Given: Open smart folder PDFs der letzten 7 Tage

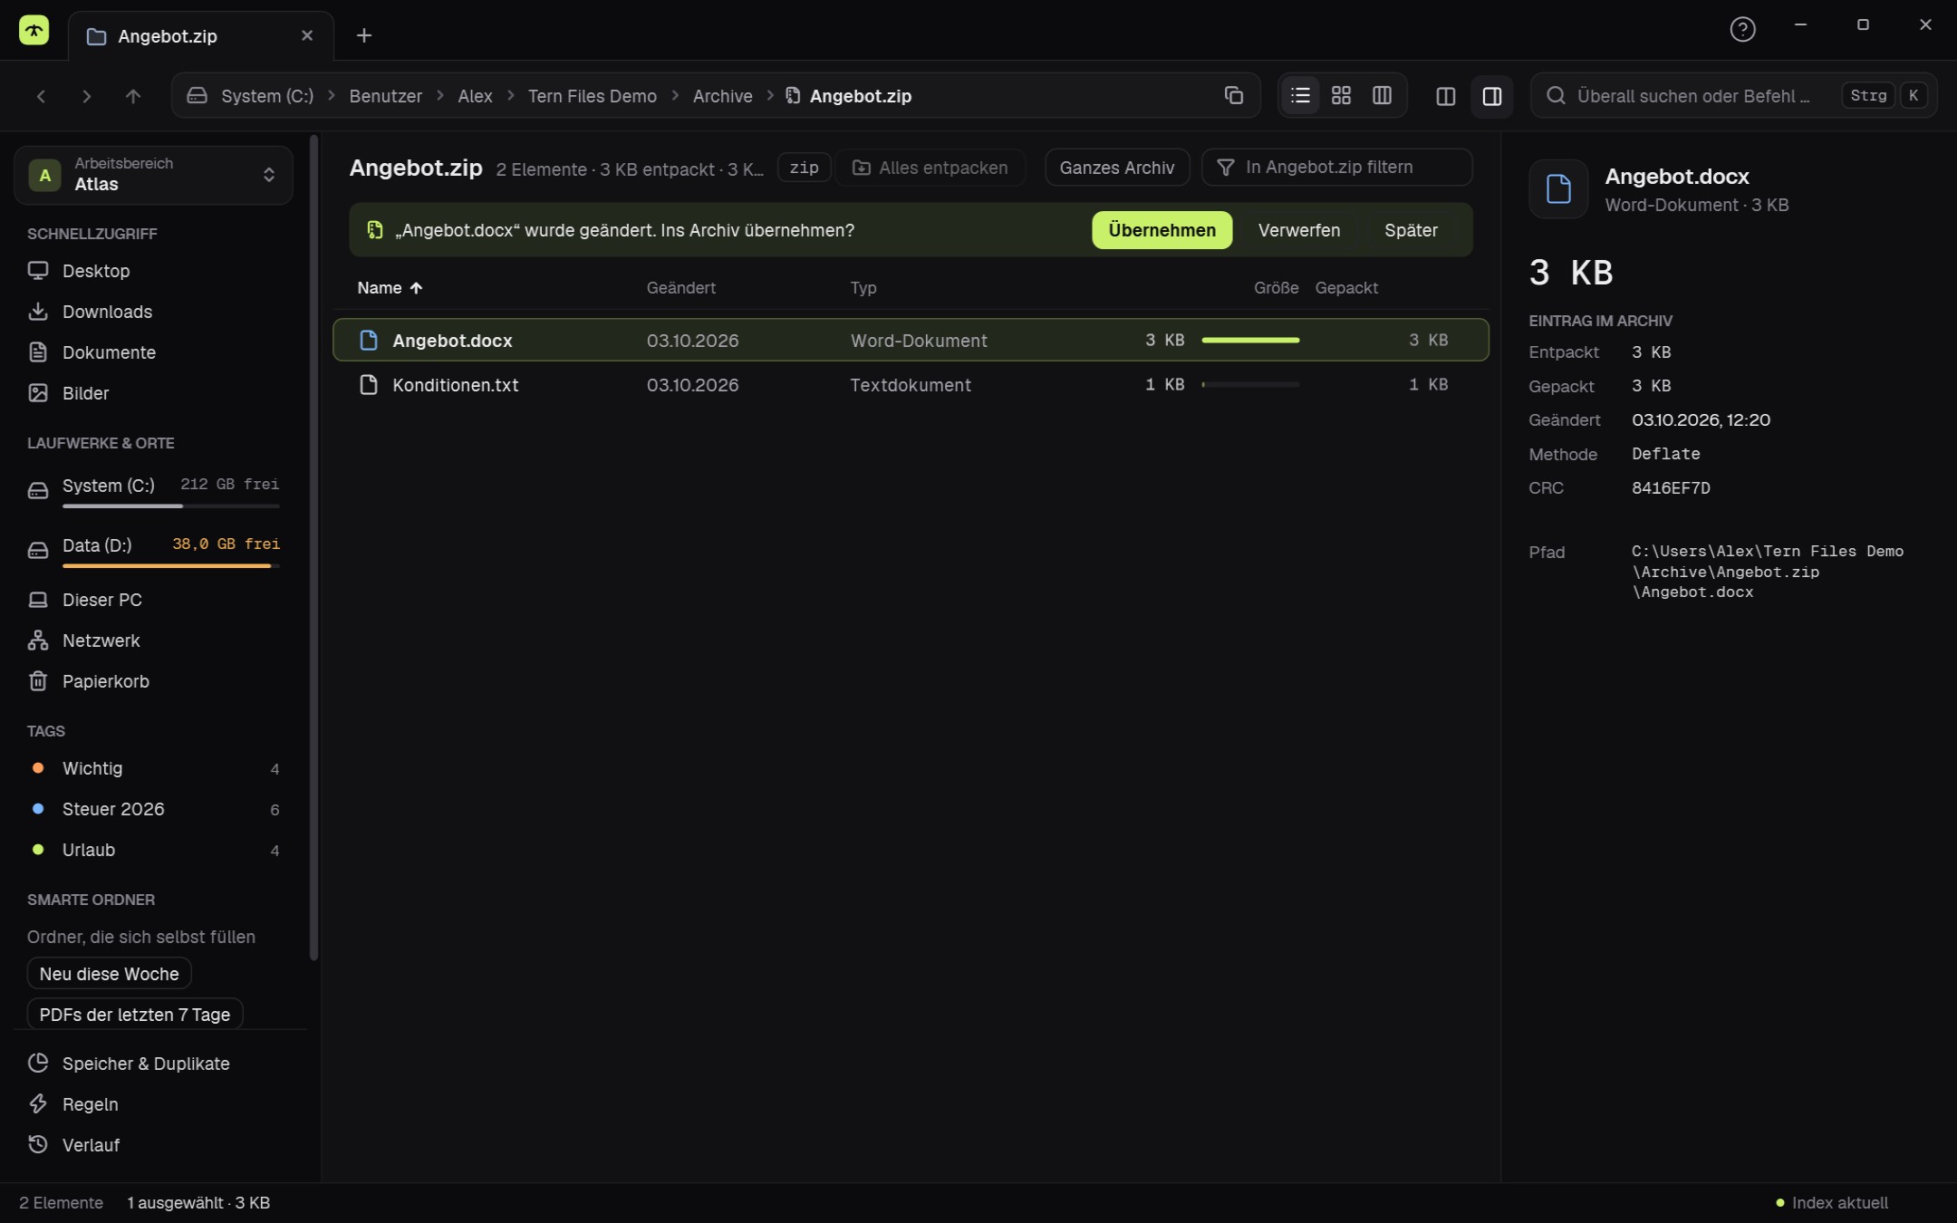Looking at the screenshot, I should 135,1014.
